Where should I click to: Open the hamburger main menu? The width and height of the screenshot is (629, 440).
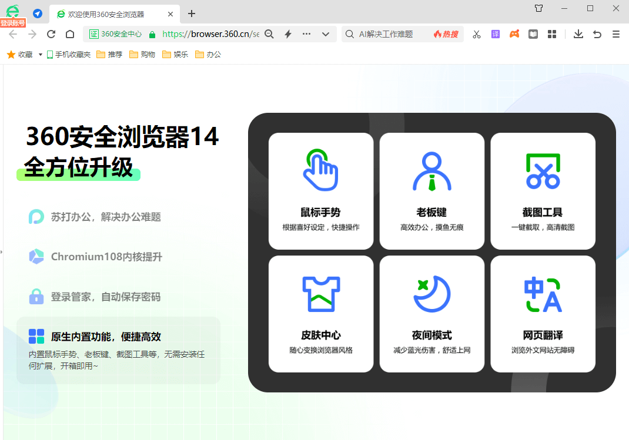pos(616,34)
